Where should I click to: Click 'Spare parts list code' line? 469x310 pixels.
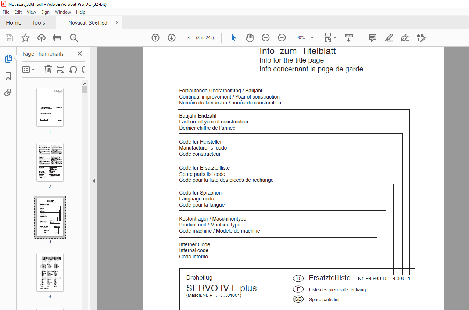pyautogui.click(x=202, y=174)
